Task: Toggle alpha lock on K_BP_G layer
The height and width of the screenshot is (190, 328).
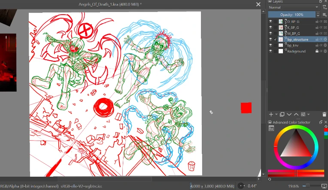Action: [321, 28]
